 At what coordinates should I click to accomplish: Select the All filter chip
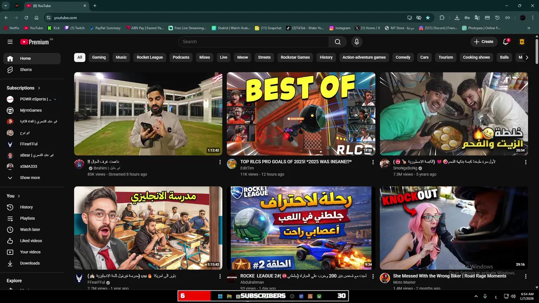coord(80,57)
